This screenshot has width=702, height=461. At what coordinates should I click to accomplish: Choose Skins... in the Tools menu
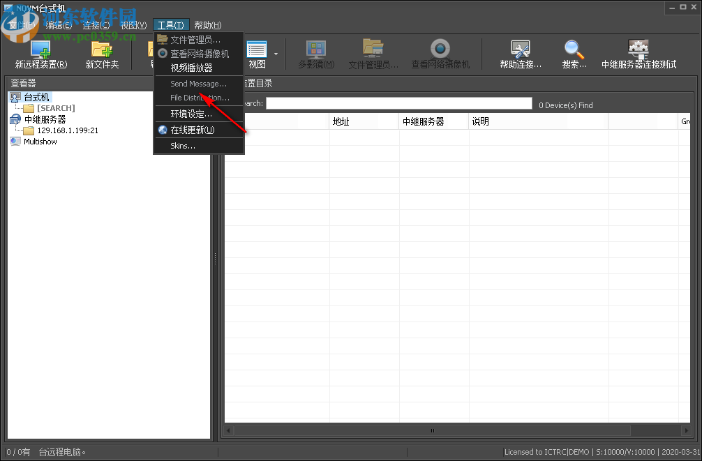pyautogui.click(x=200, y=146)
